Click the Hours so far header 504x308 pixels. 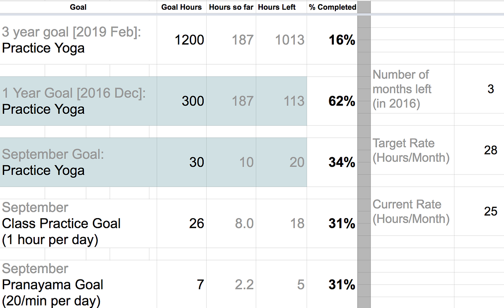click(231, 7)
